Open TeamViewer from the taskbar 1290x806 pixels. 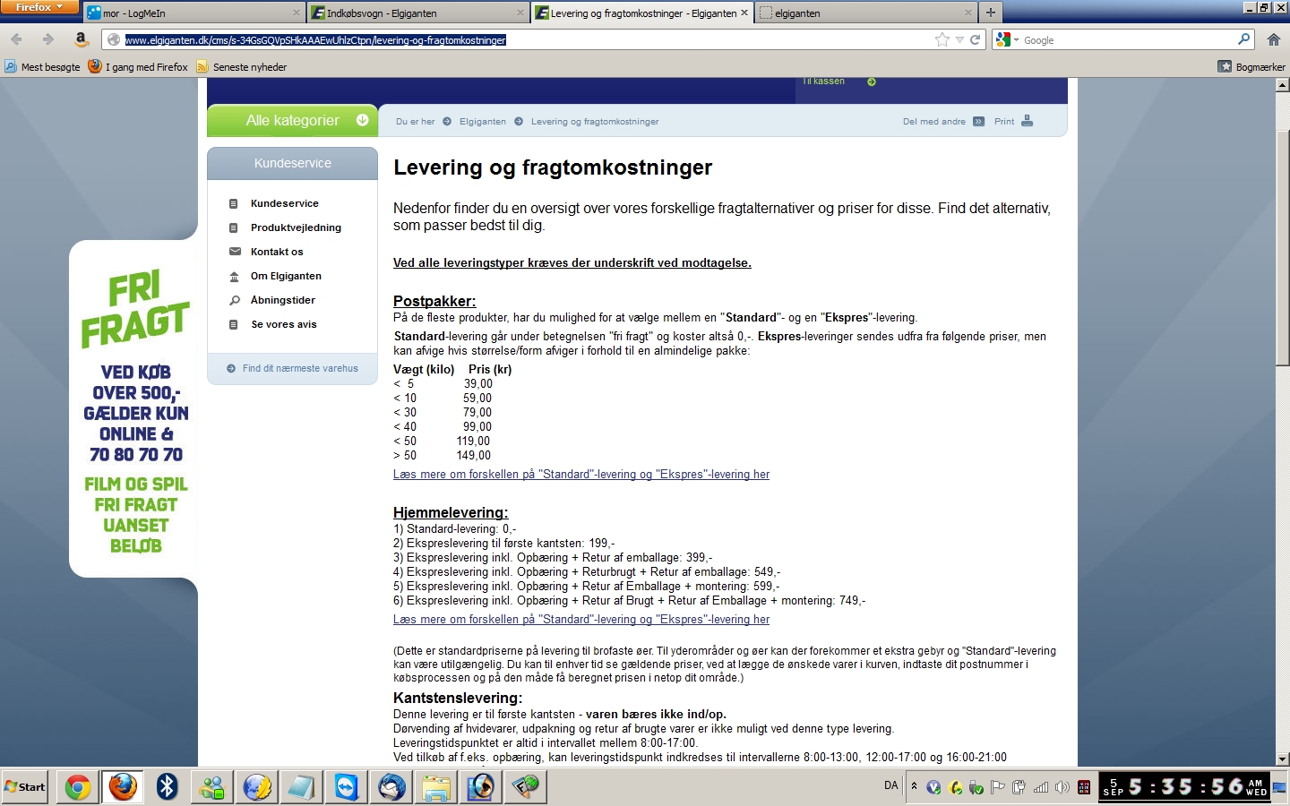[x=347, y=787]
